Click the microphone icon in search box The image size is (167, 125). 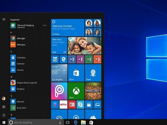tap(60, 122)
